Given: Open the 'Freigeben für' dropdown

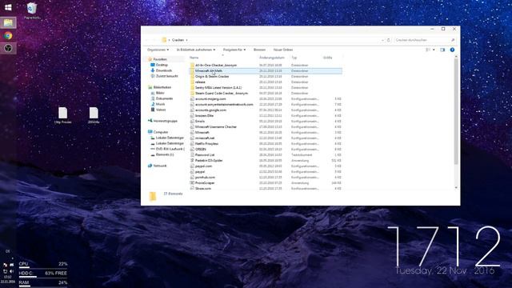Looking at the screenshot, I should coord(234,50).
